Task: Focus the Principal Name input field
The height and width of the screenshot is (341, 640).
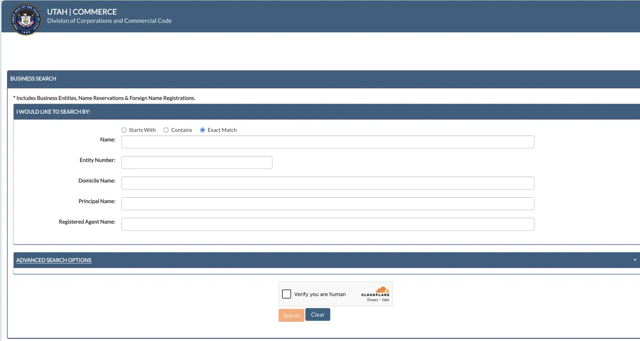Action: (328, 204)
